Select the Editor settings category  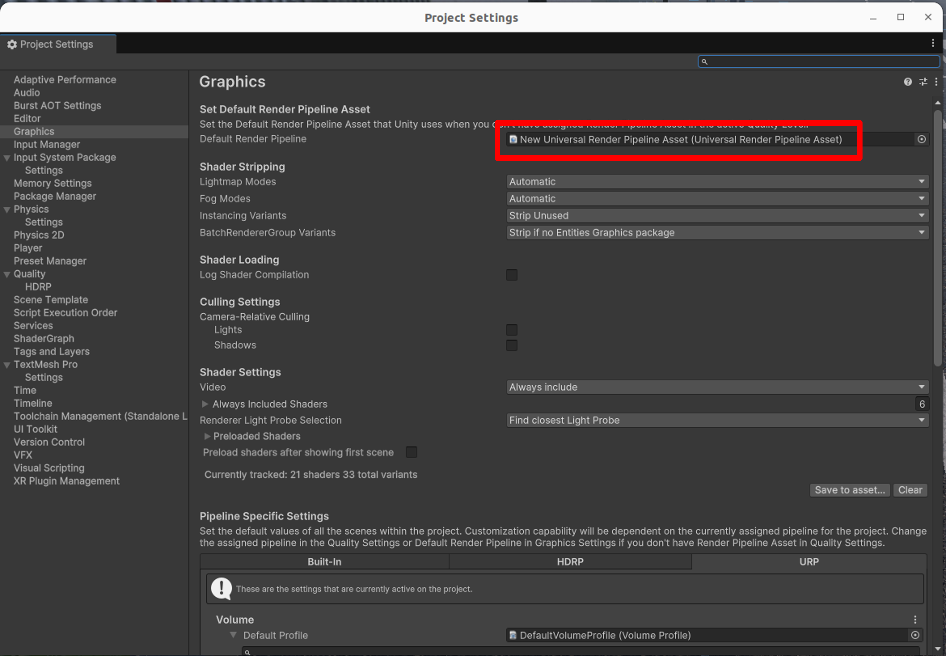click(x=27, y=118)
